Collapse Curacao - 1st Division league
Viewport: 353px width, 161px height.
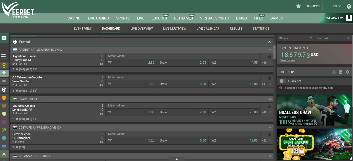coord(270,156)
